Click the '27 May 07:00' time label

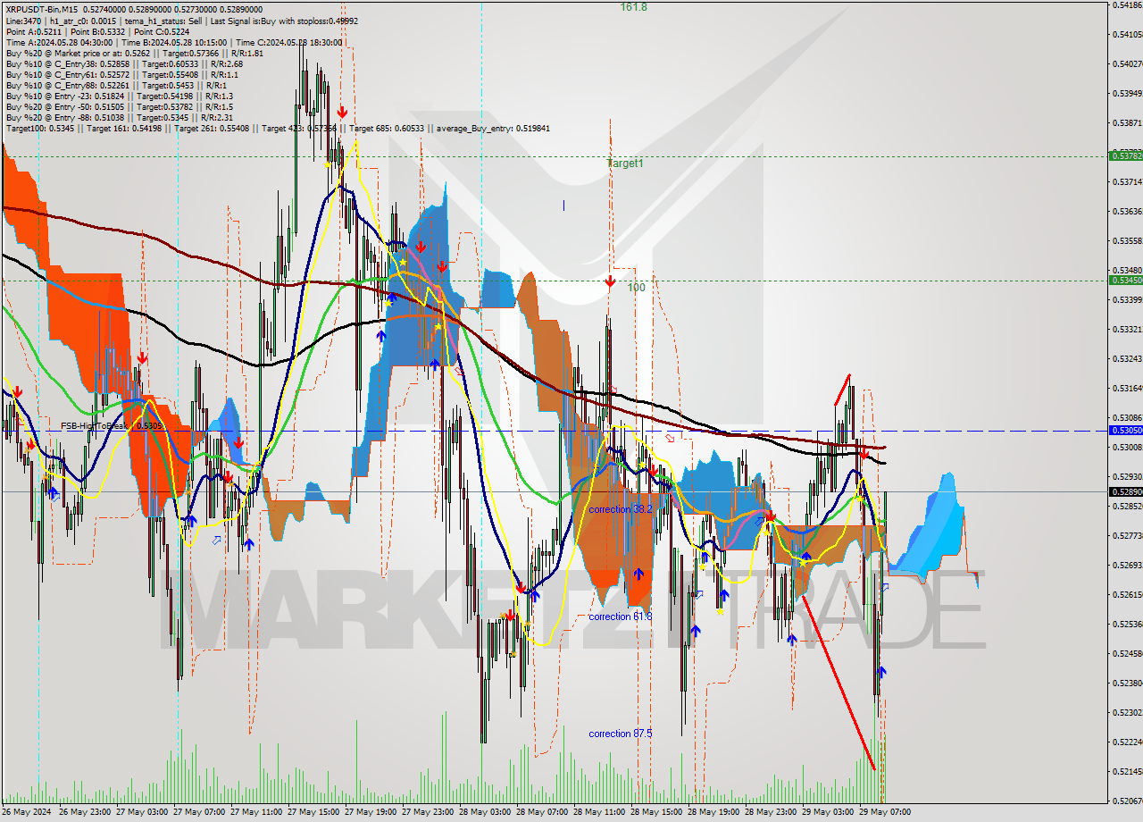coord(199,812)
